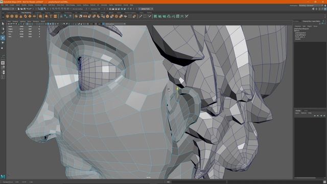Click the New Scene icon in status line

18,9
